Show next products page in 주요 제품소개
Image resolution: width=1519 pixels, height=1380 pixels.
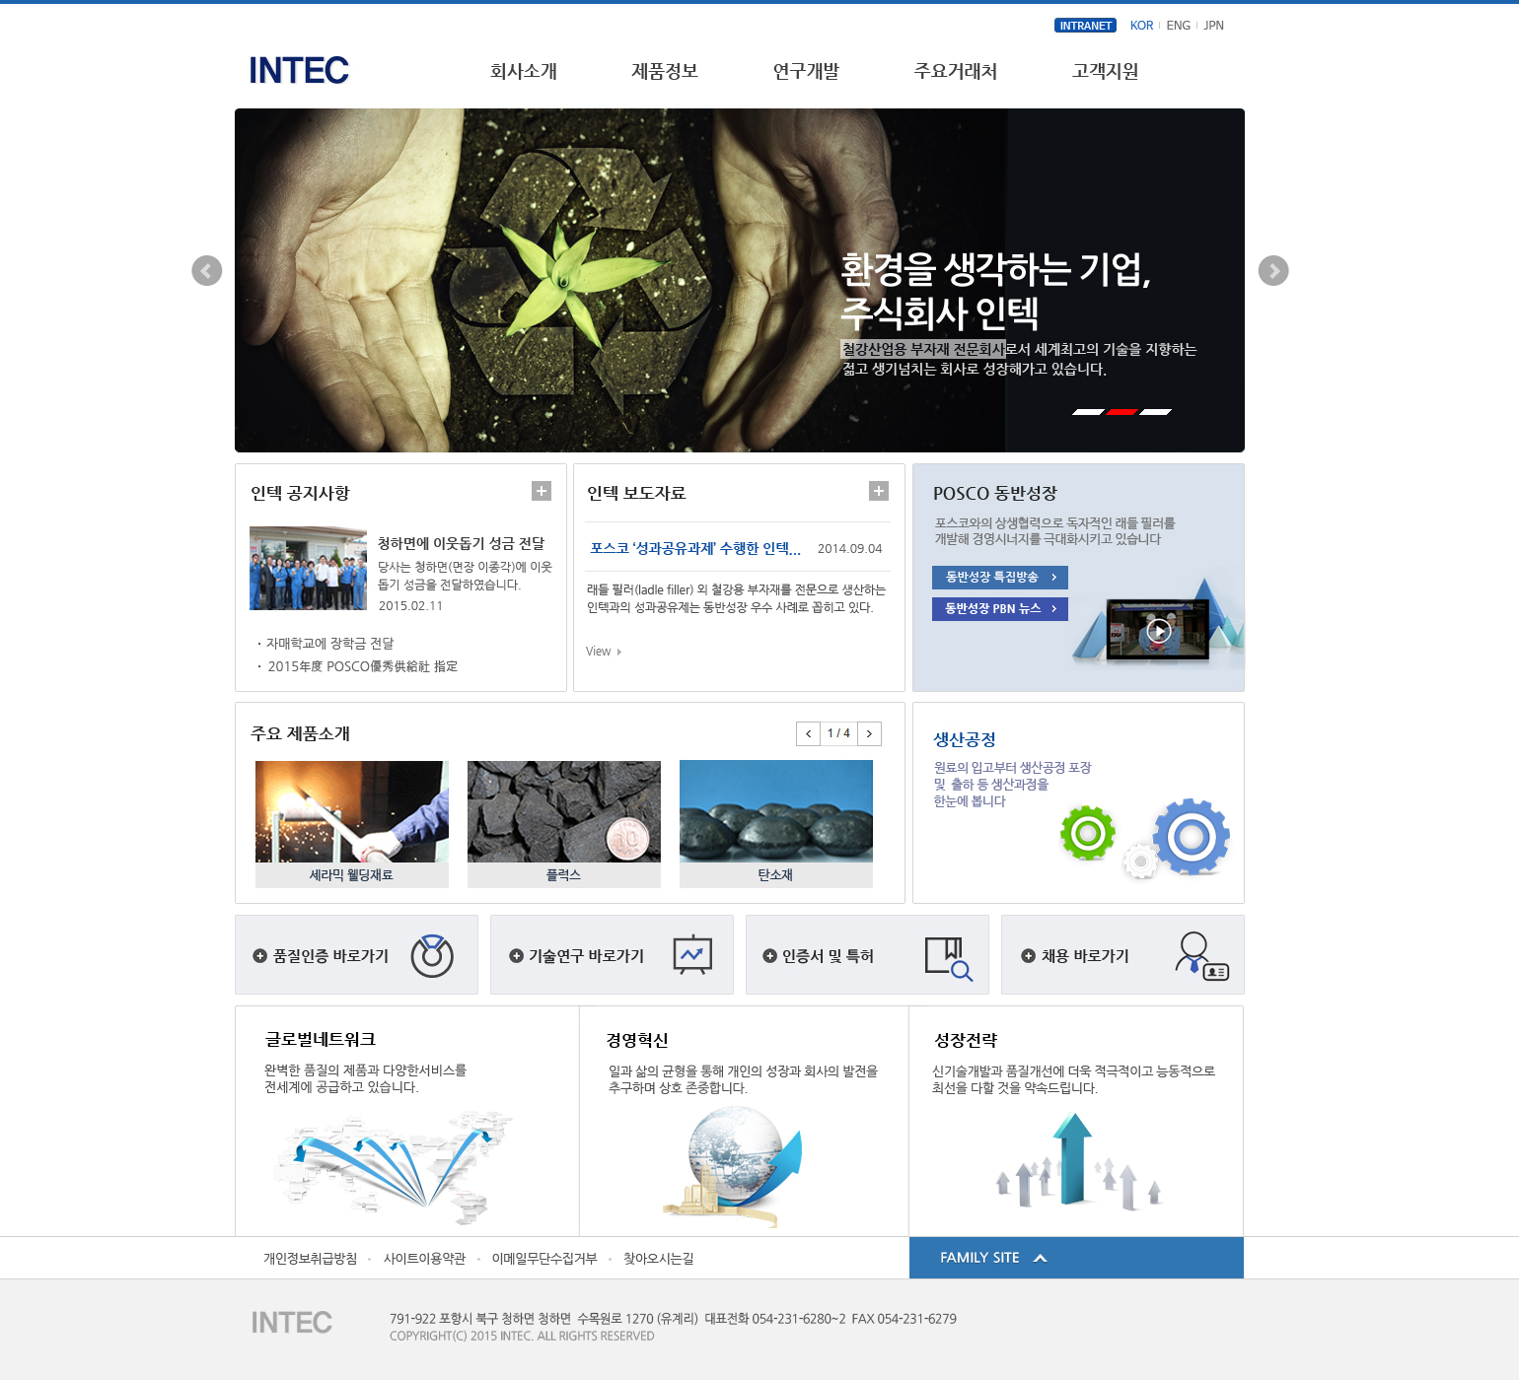pos(869,733)
